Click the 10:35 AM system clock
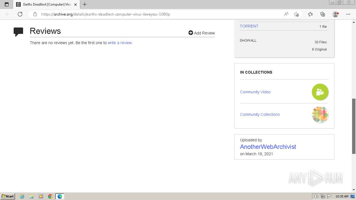 tap(342, 196)
